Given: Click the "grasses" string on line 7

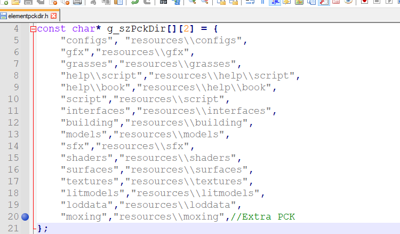Looking at the screenshot, I should tap(87, 64).
